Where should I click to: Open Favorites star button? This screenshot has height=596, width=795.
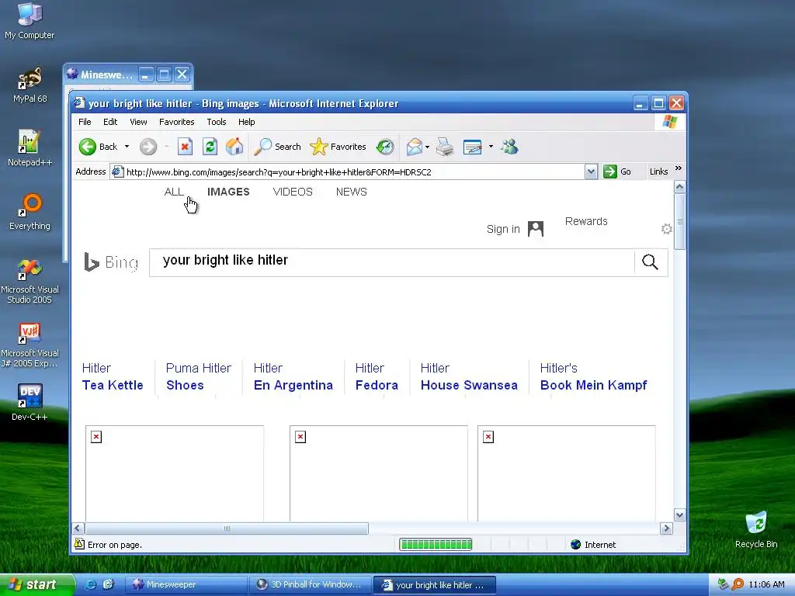(338, 147)
